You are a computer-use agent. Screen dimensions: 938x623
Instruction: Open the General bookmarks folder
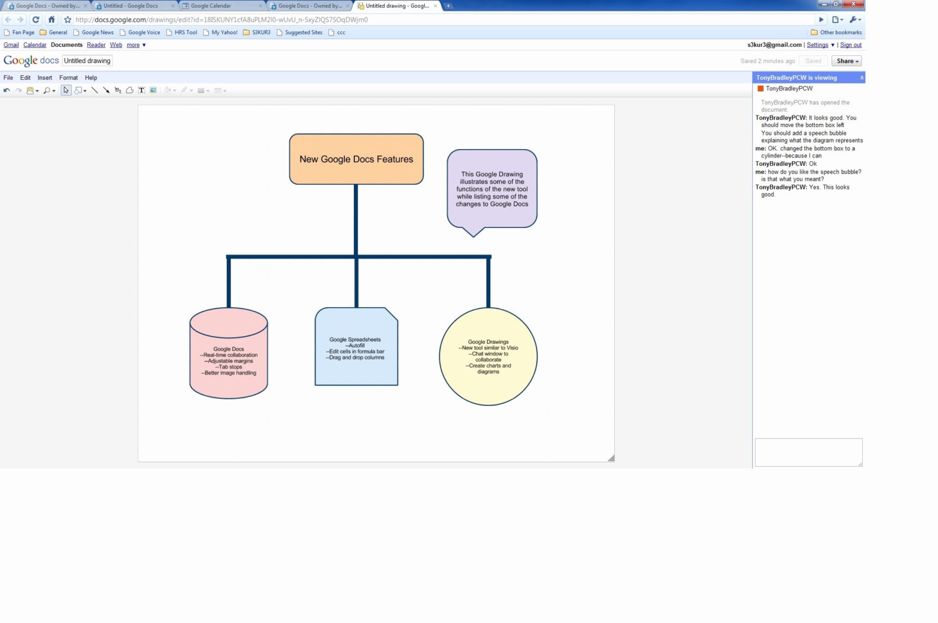pos(53,33)
